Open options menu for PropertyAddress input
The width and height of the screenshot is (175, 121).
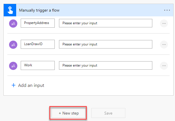tap(164, 23)
